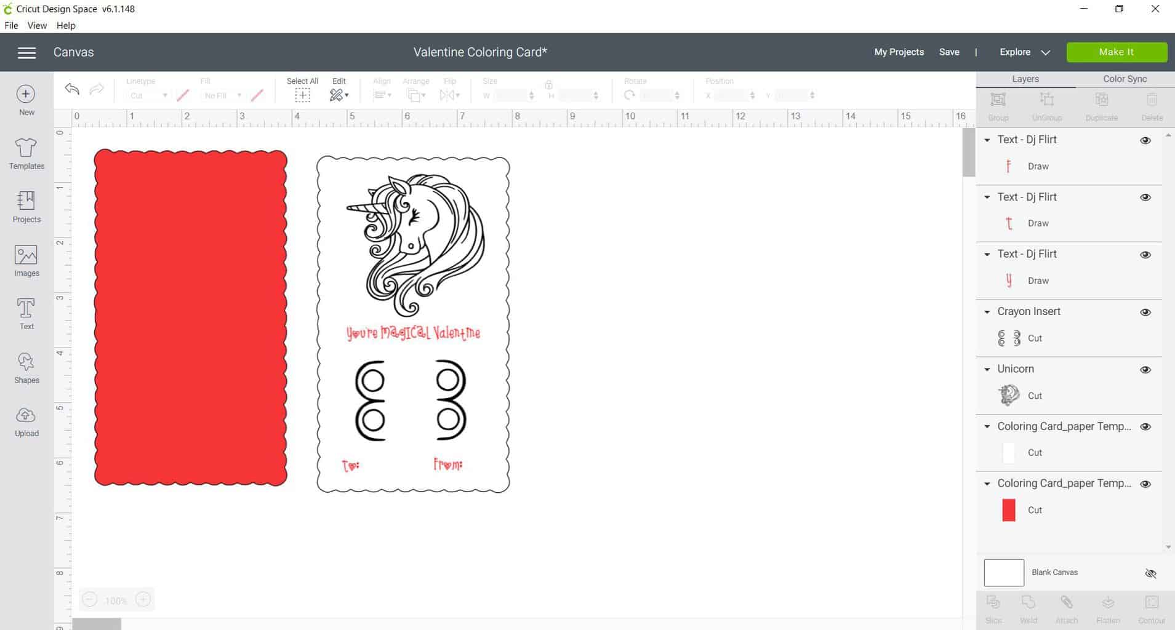Screen dimensions: 1175x630
Task: Click the My Projects link
Action: point(899,52)
